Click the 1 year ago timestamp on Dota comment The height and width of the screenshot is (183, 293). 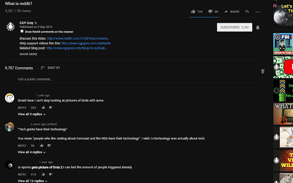(46, 162)
